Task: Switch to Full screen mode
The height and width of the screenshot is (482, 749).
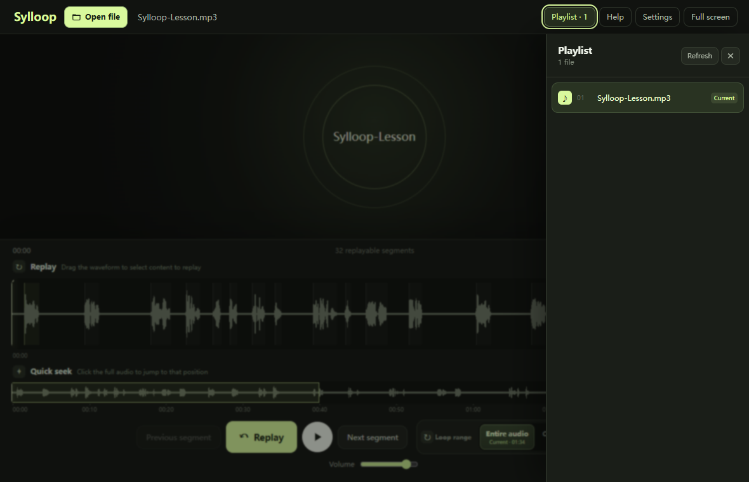Action: [x=710, y=16]
